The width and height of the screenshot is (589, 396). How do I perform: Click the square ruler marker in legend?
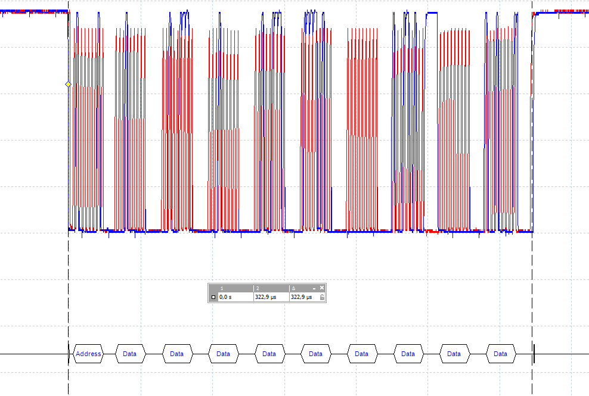(x=213, y=297)
